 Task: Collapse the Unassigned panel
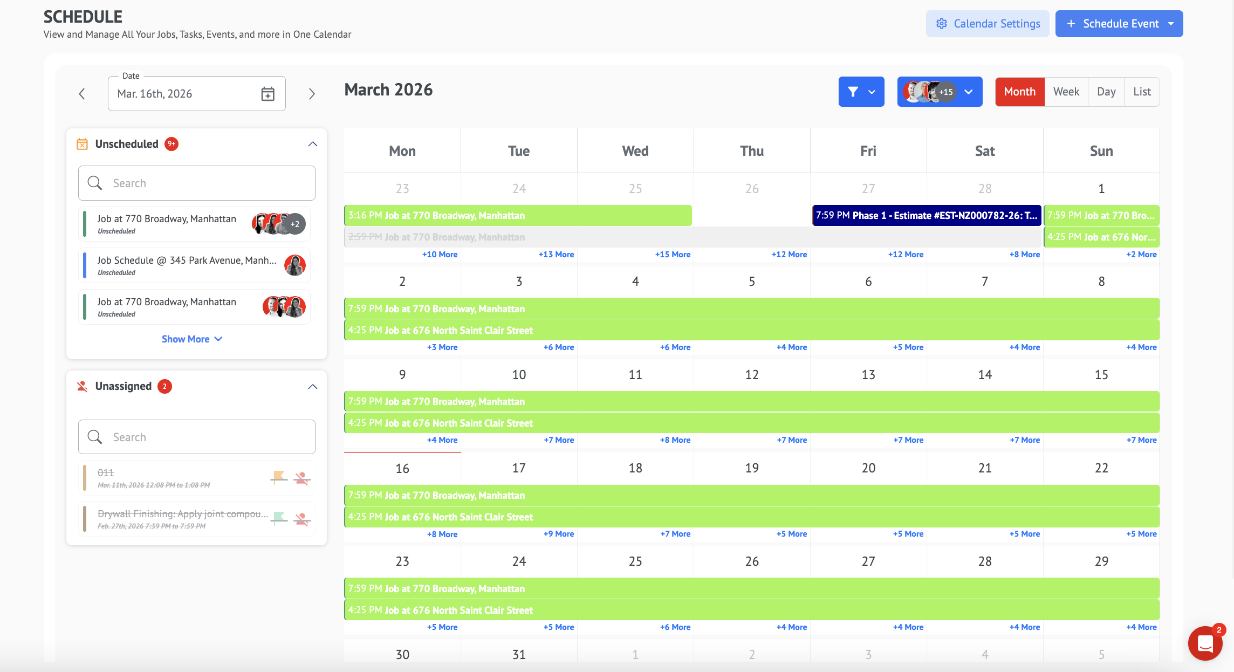(313, 387)
